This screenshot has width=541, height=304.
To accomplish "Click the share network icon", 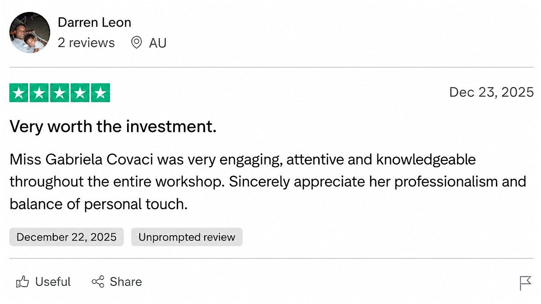I will (98, 282).
